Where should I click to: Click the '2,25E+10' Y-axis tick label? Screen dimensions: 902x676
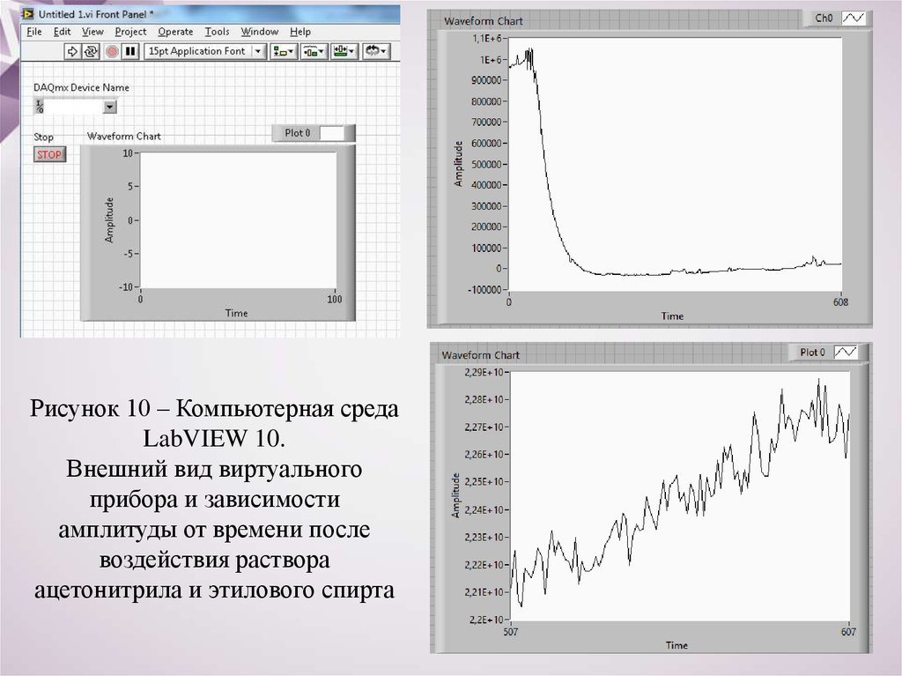484,482
